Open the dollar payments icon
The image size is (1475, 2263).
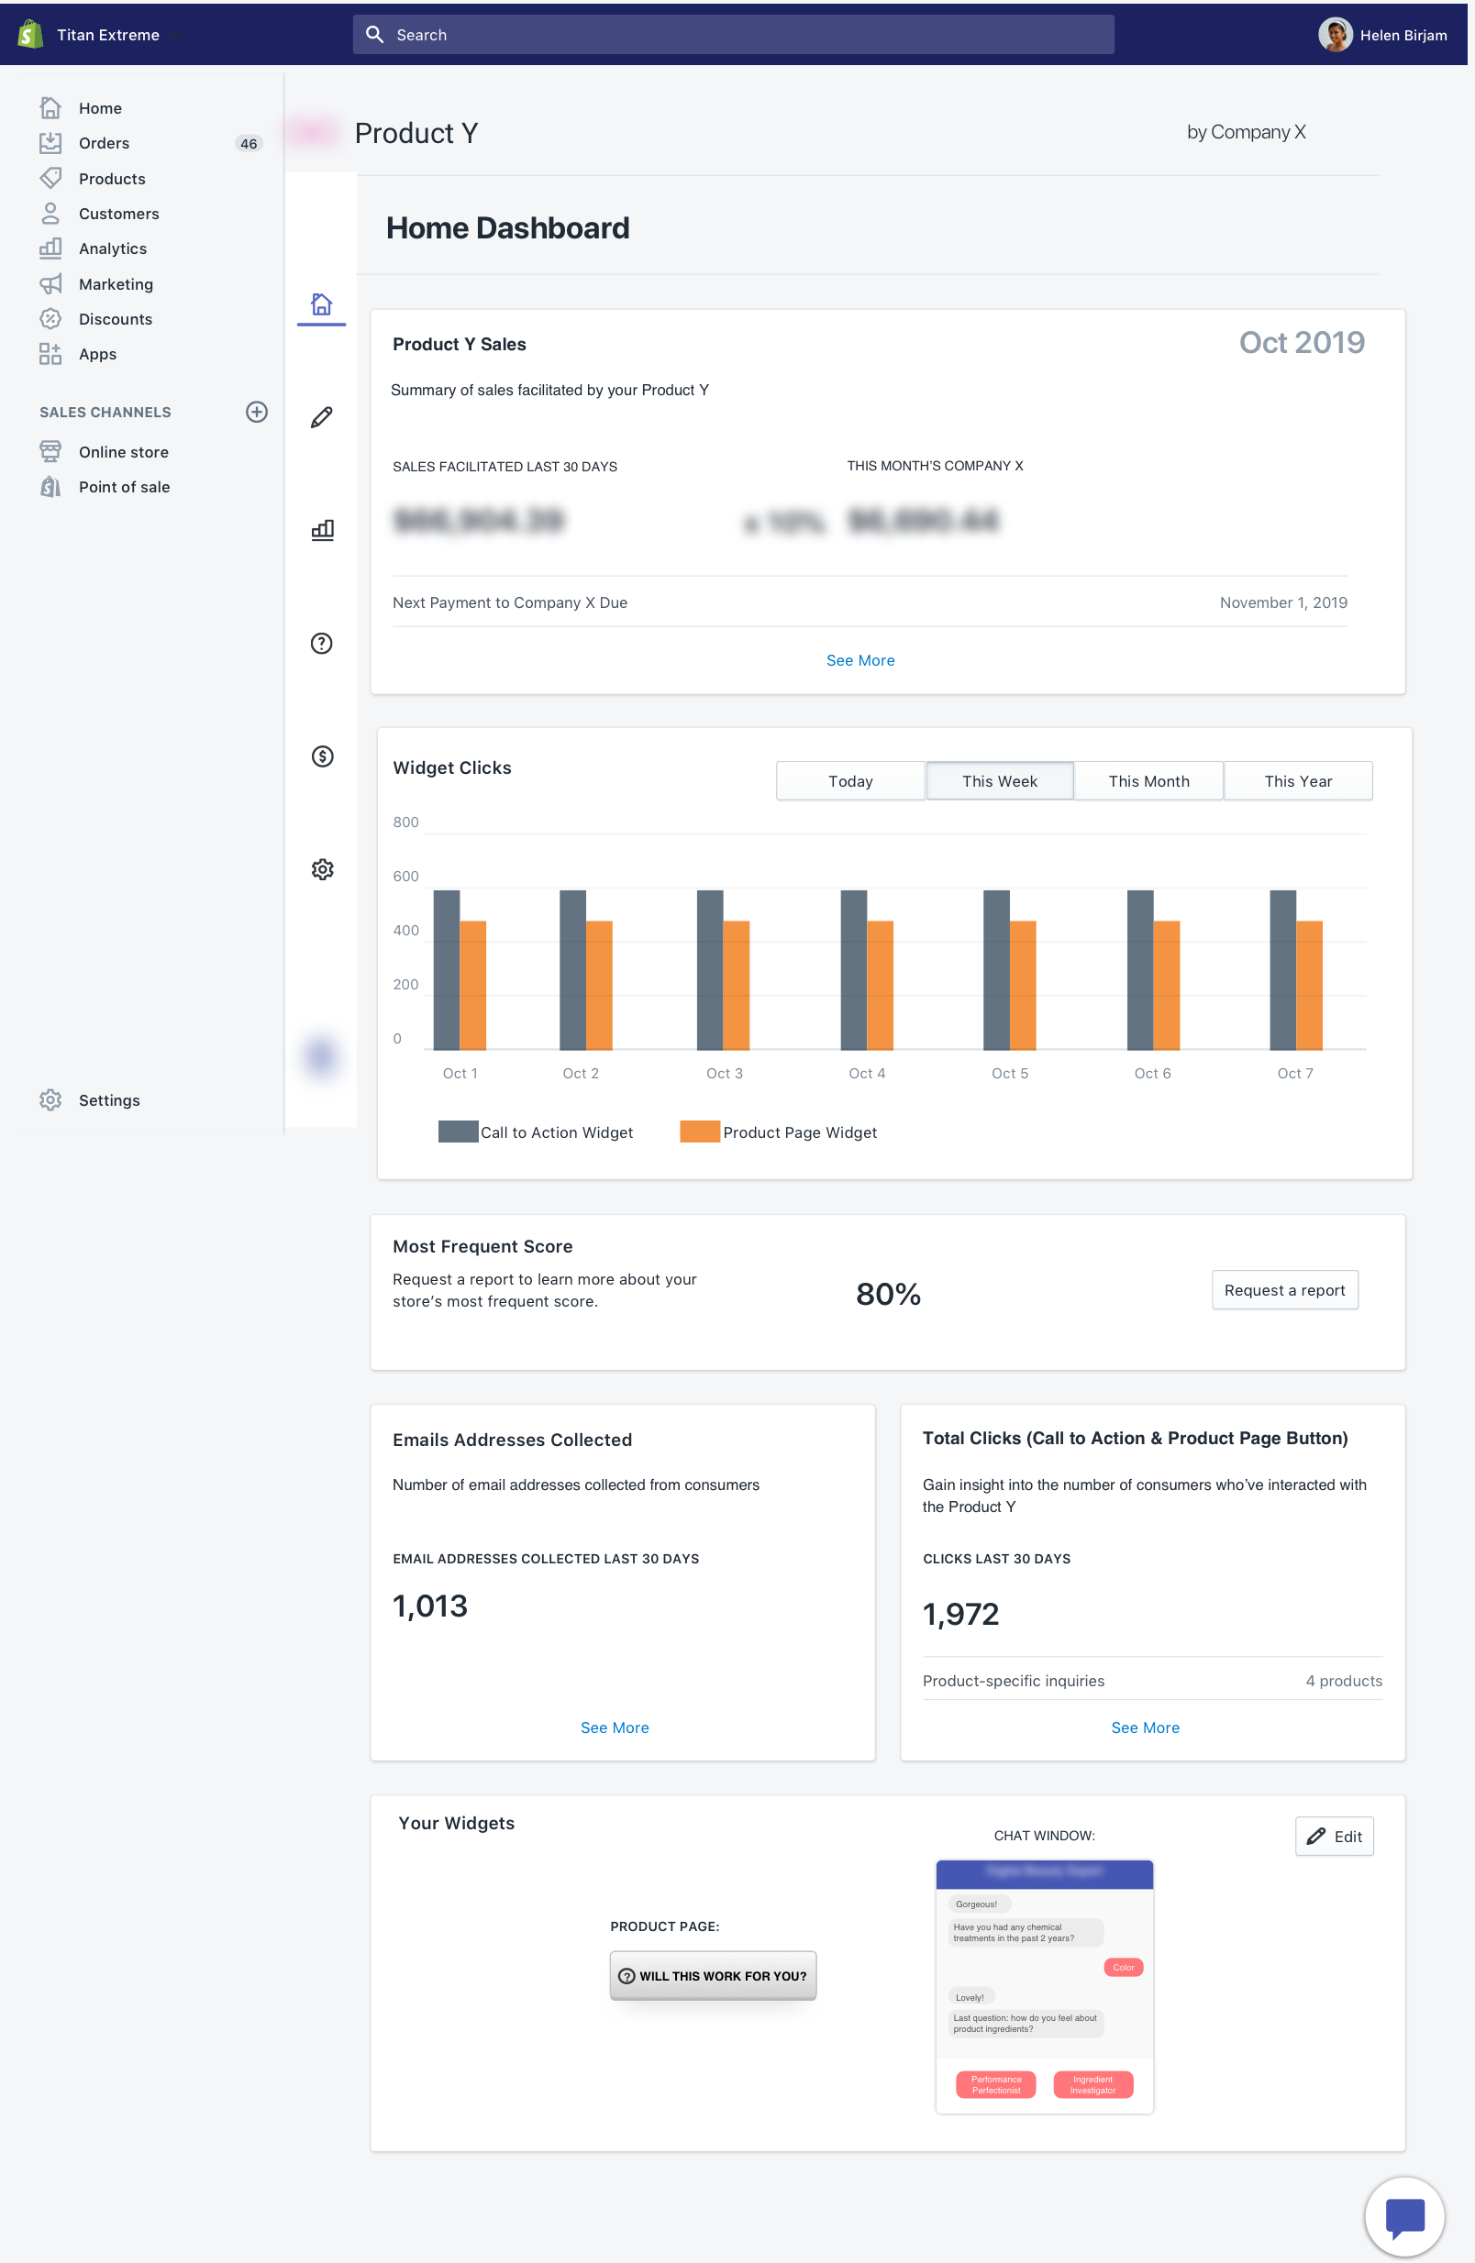coord(322,756)
